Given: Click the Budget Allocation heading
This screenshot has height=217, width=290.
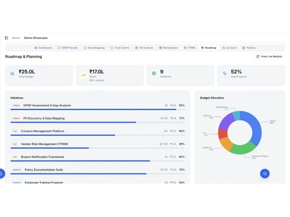Looking at the screenshot, I should click(x=212, y=98).
